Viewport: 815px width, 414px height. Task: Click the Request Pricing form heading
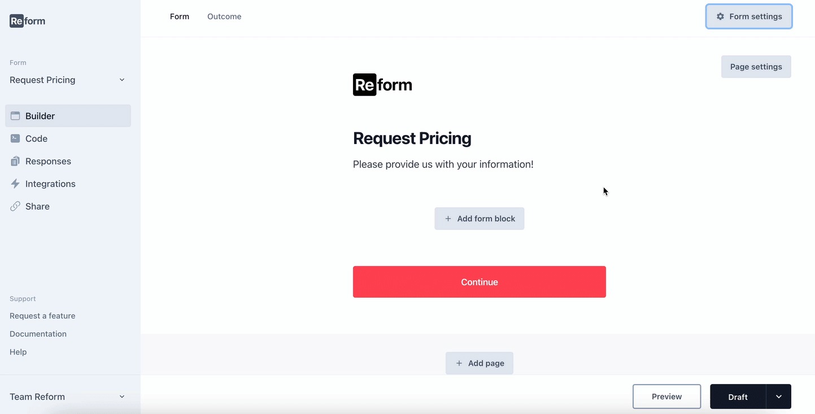click(x=412, y=138)
